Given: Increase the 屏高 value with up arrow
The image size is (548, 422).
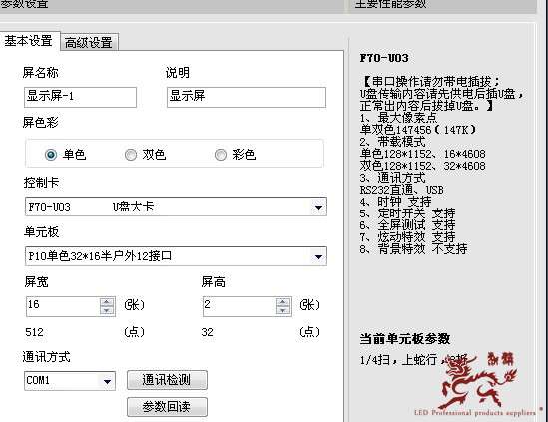Looking at the screenshot, I should click(283, 302).
